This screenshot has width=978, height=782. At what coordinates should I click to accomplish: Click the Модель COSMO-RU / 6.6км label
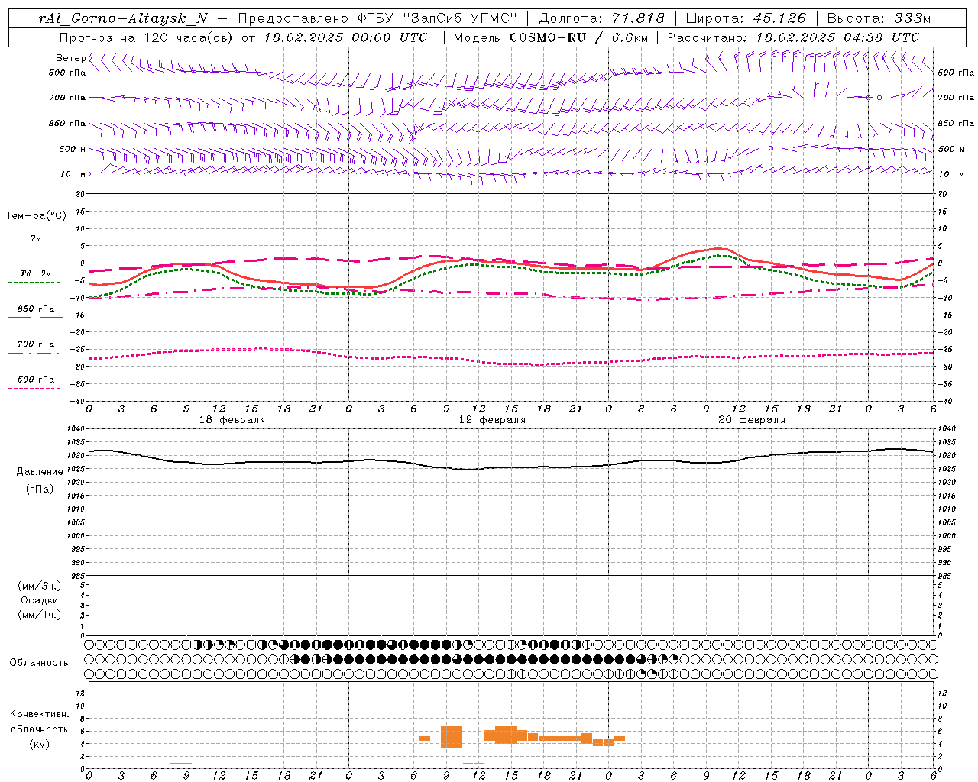point(550,37)
